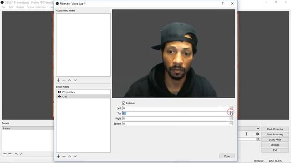Click the video preview in the filters dialog
This screenshot has width=291, height=163.
[x=174, y=53]
